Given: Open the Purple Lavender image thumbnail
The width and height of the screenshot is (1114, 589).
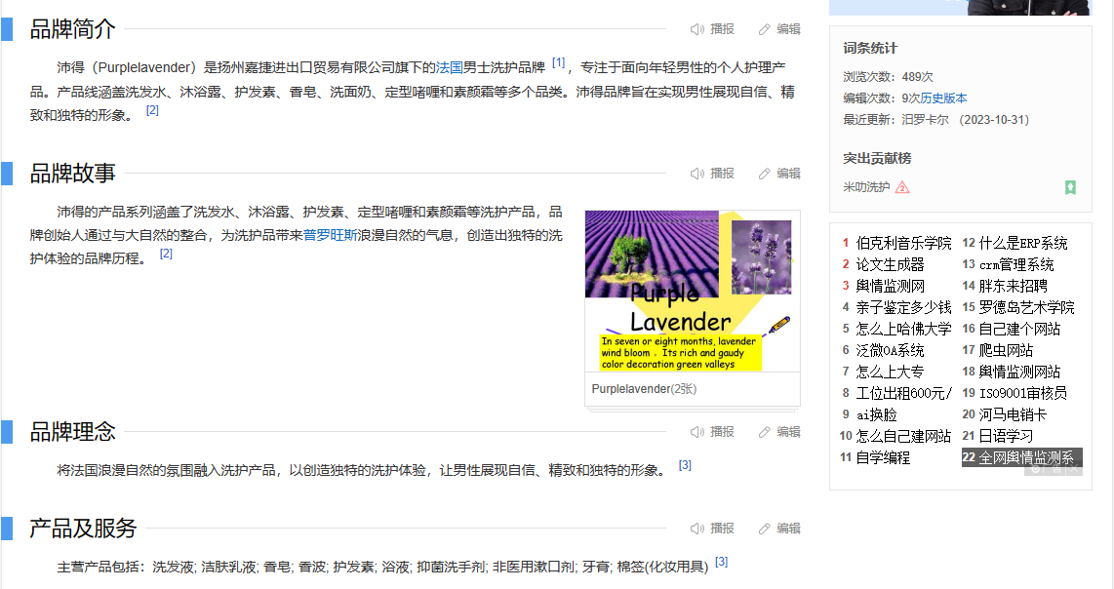Looking at the screenshot, I should (692, 291).
